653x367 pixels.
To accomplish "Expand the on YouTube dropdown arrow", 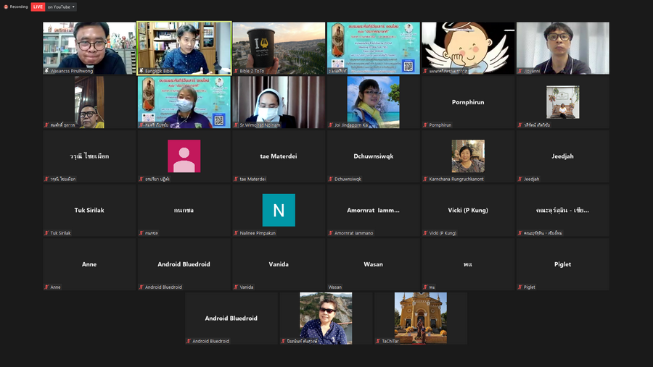I will click(x=73, y=7).
